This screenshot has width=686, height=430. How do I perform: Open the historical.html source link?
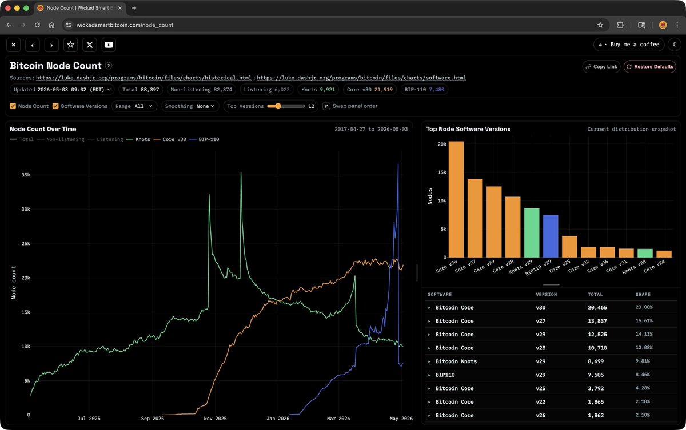[143, 78]
